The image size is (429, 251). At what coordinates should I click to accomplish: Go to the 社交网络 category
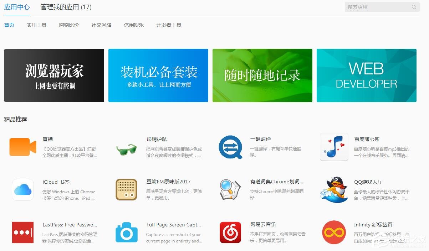coord(101,25)
